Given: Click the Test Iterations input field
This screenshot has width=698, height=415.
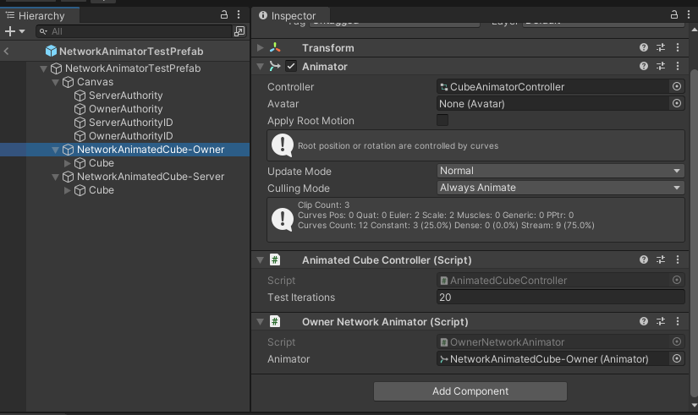Looking at the screenshot, I should coord(560,298).
